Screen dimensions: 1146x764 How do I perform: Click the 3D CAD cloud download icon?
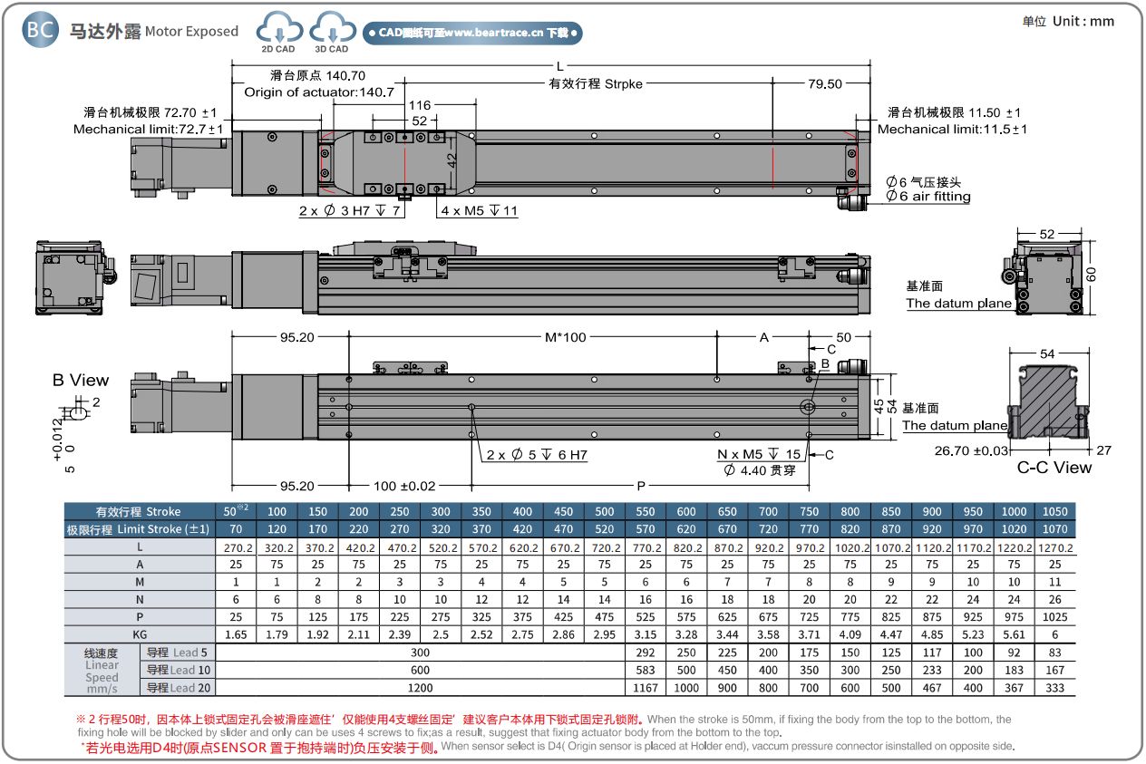pos(332,32)
